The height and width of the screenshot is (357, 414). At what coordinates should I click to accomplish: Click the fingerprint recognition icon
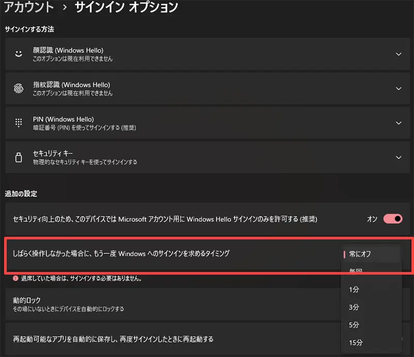tap(19, 88)
